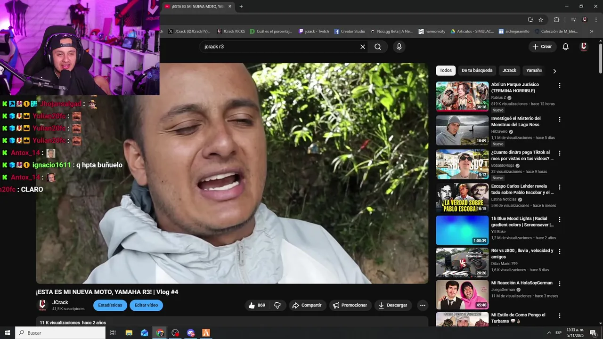Bookmark this page with the star
This screenshot has width=603, height=339.
541,20
